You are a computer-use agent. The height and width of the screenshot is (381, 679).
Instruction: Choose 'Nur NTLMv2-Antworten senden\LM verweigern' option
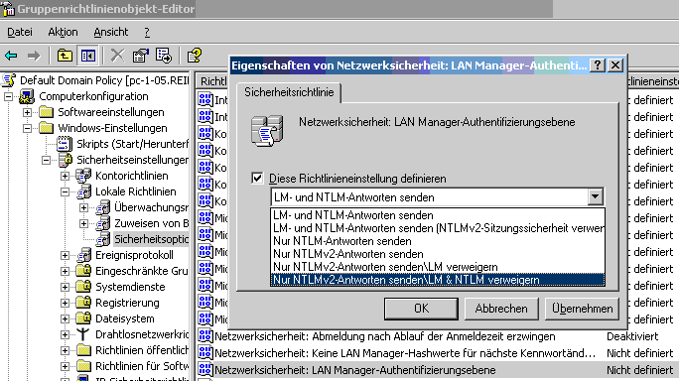click(438, 267)
